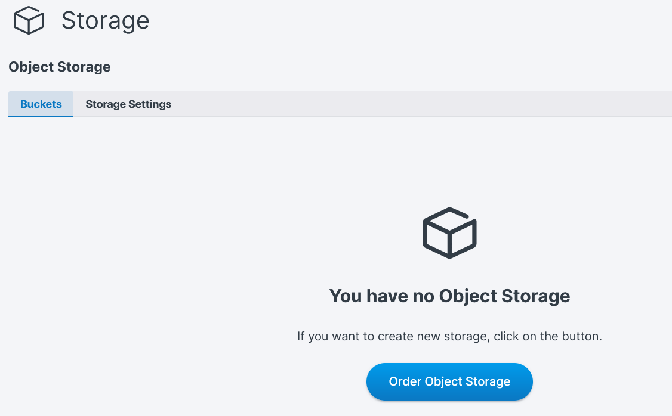View Storage Settings for Object Storage
The height and width of the screenshot is (416, 672).
pyautogui.click(x=128, y=104)
